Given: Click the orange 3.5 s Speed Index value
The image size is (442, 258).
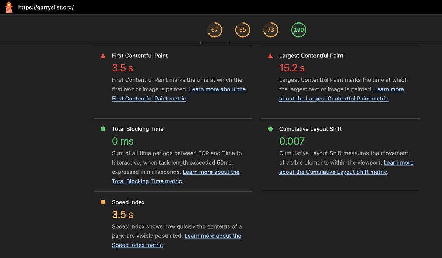Looking at the screenshot, I should (x=123, y=215).
